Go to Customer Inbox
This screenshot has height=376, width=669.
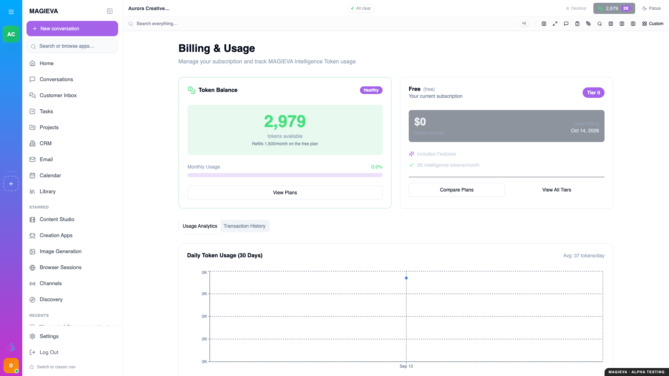[72, 95]
